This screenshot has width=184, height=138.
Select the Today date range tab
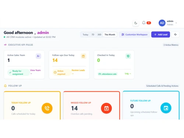[85, 35]
